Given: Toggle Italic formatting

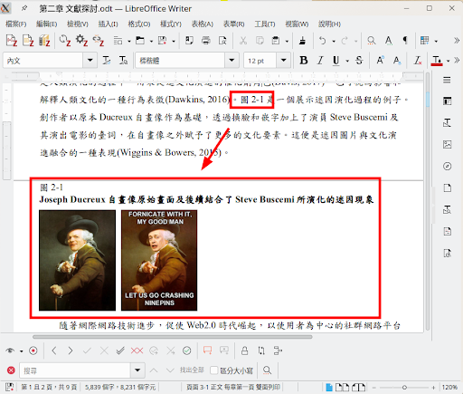Looking at the screenshot, I should coord(320,61).
